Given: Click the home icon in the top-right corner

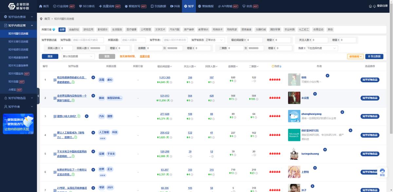Looking at the screenshot, I should coord(370,6).
